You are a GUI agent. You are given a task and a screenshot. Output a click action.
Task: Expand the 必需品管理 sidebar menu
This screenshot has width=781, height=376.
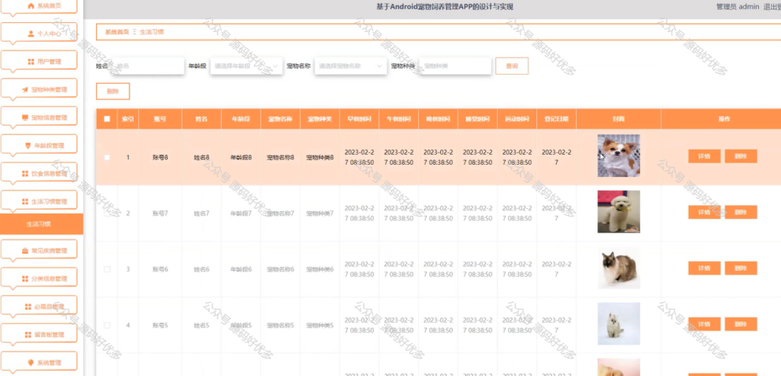(x=39, y=307)
